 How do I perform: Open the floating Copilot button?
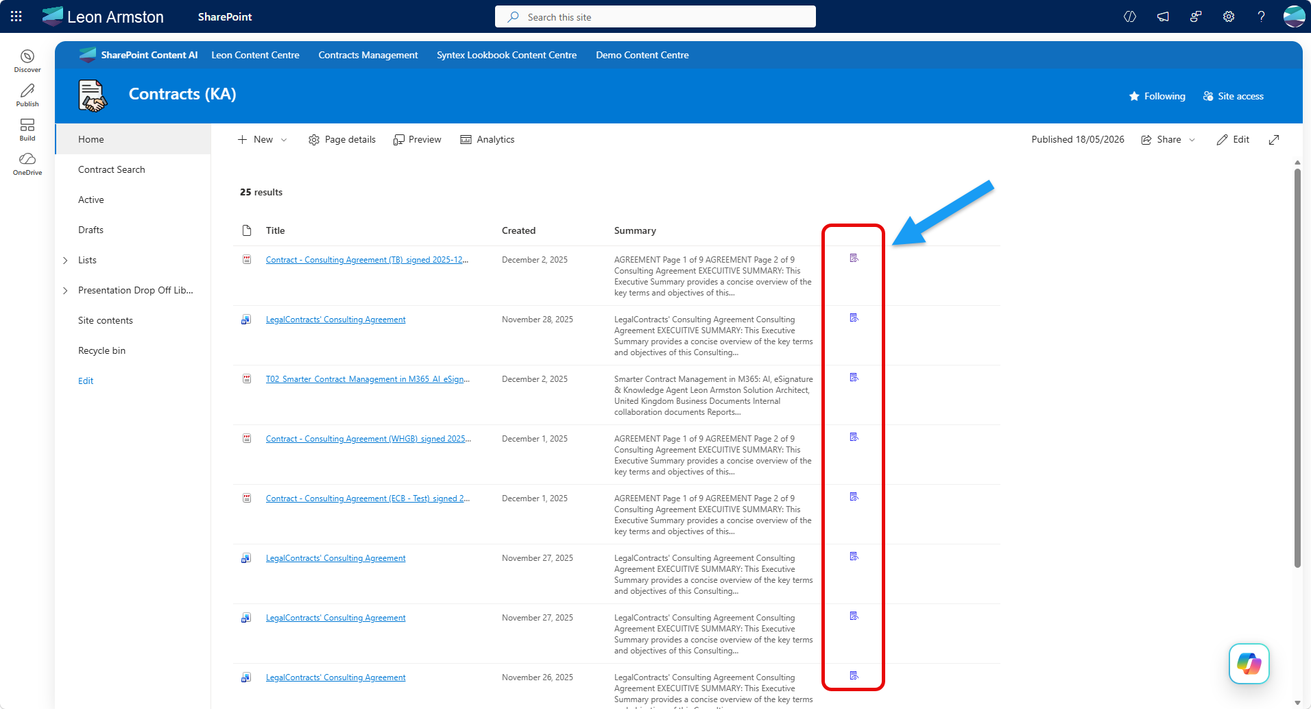(1249, 664)
